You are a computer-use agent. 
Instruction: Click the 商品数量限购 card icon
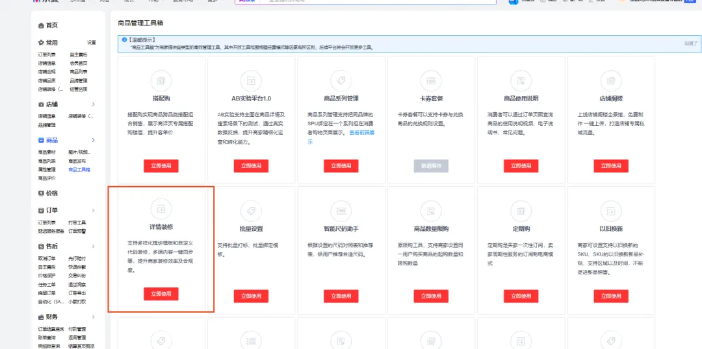pyautogui.click(x=431, y=210)
